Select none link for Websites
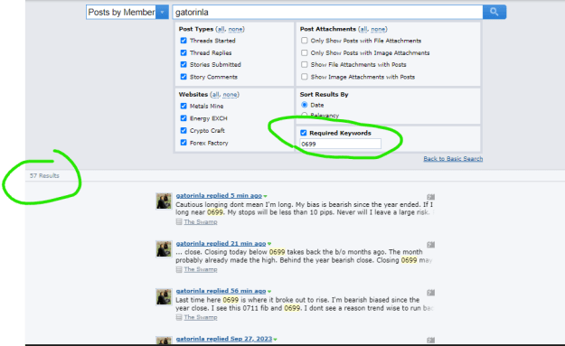565x346 pixels. point(230,94)
